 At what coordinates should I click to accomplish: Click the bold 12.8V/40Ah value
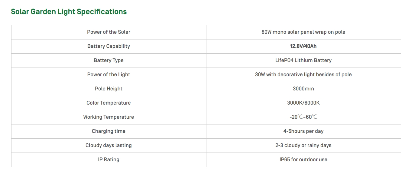pyautogui.click(x=303, y=46)
